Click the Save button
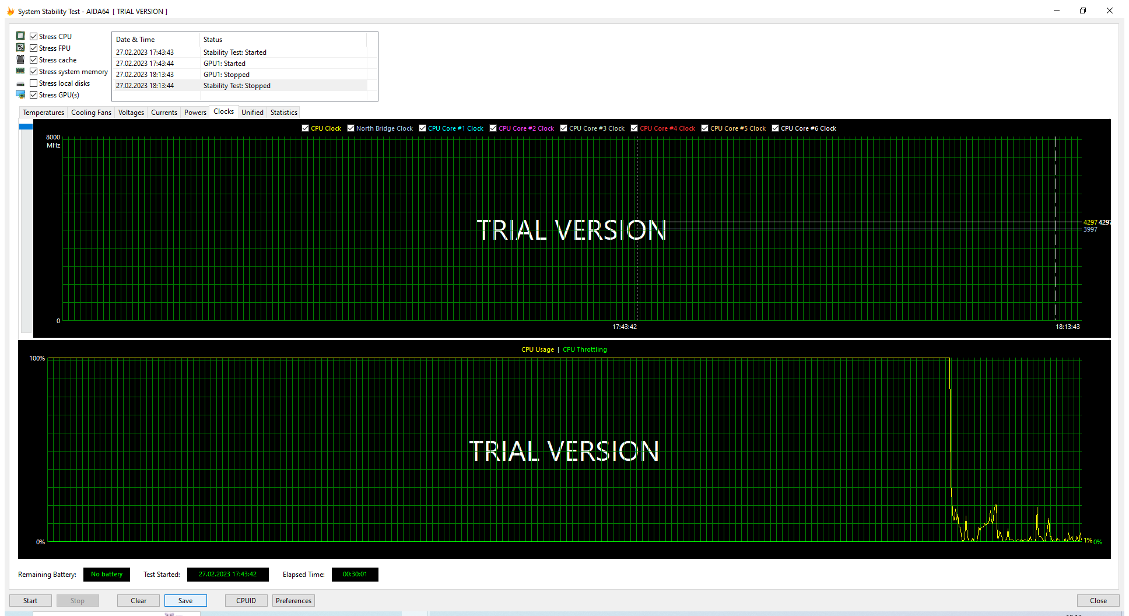This screenshot has height=616, width=1129. 185,600
